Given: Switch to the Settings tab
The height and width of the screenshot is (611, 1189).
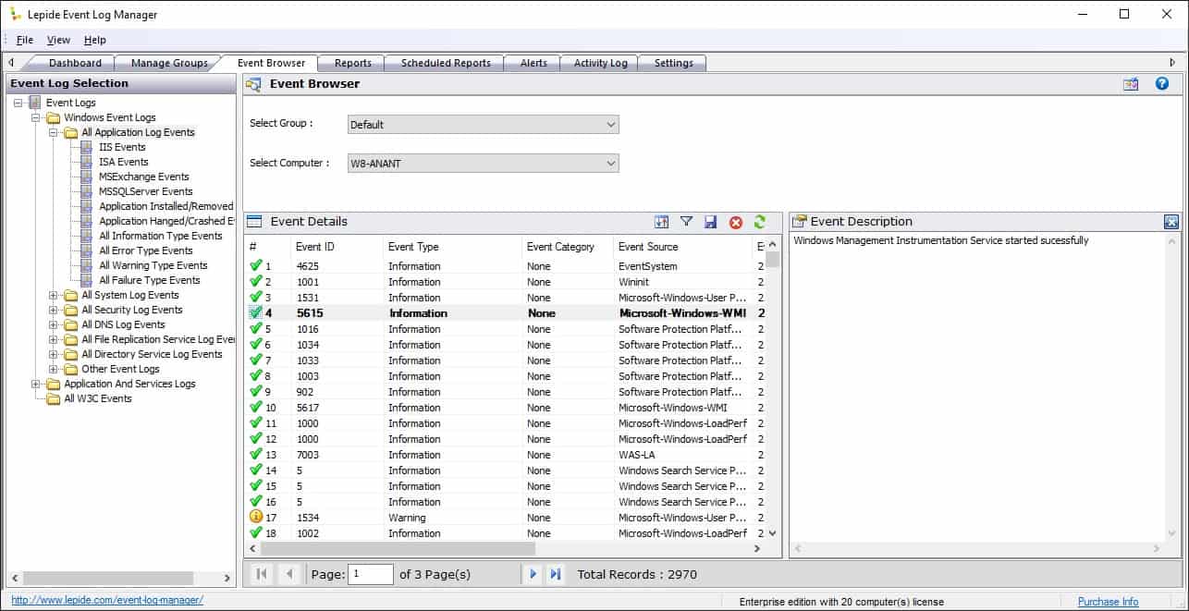Looking at the screenshot, I should point(673,63).
